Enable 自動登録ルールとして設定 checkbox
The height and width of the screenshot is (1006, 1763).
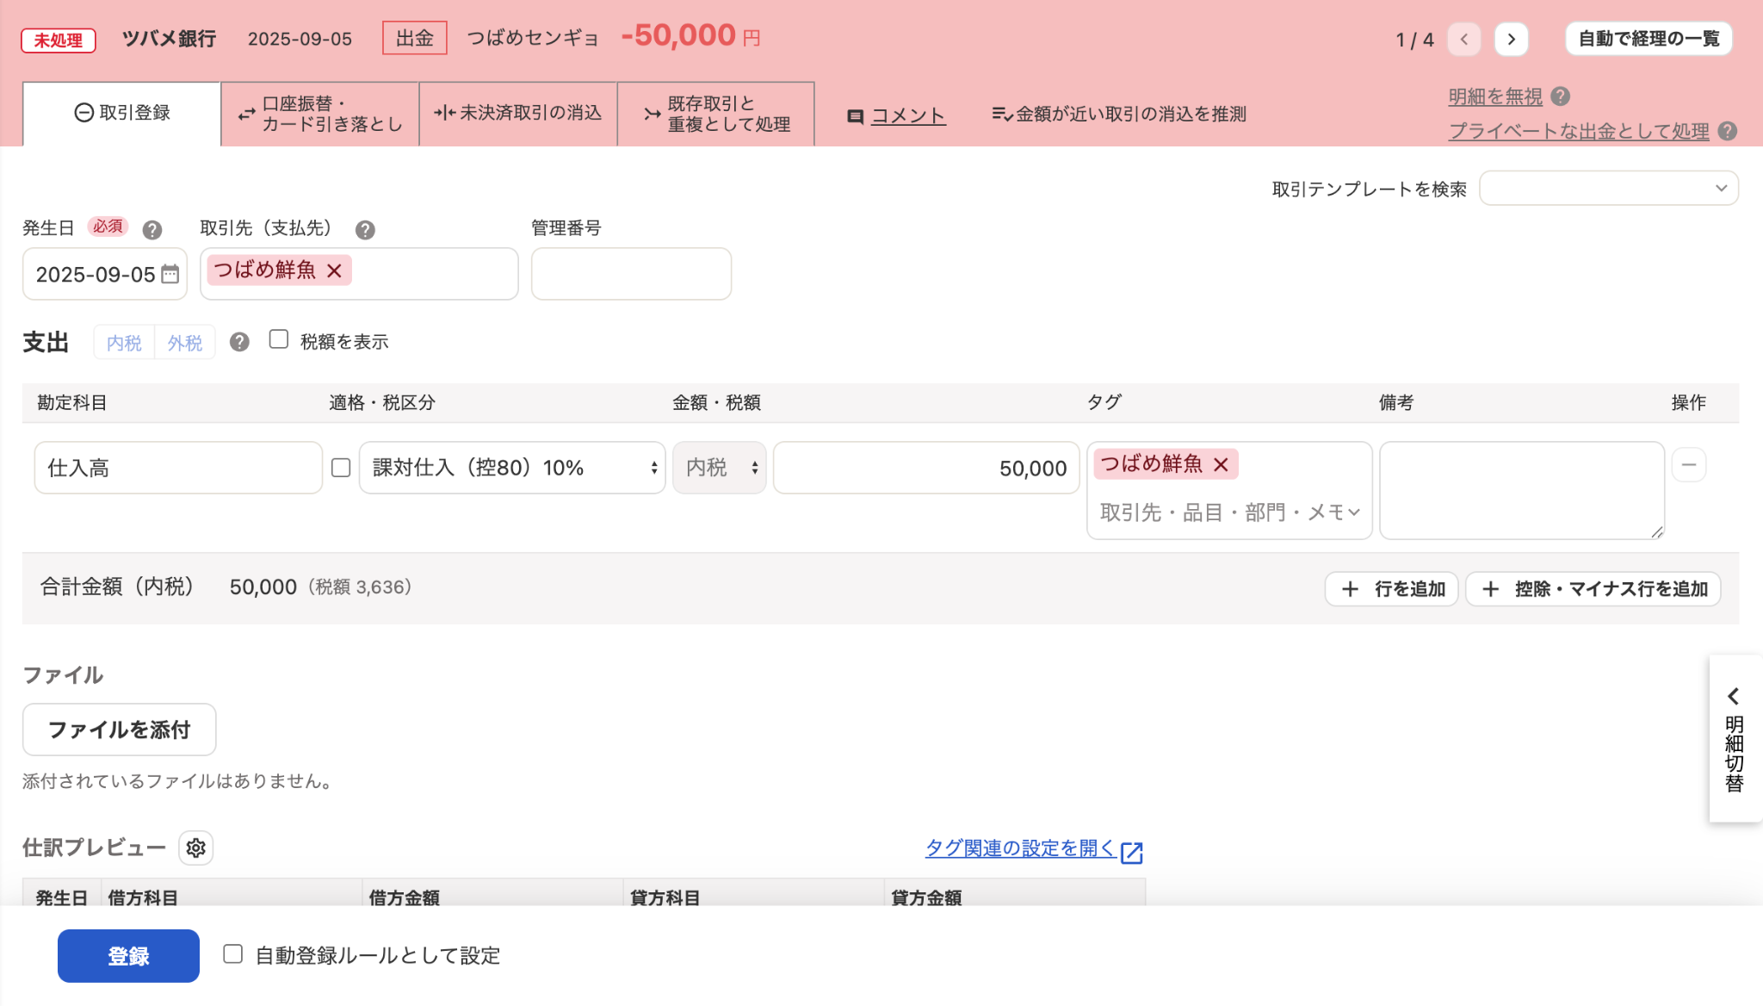tap(232, 953)
